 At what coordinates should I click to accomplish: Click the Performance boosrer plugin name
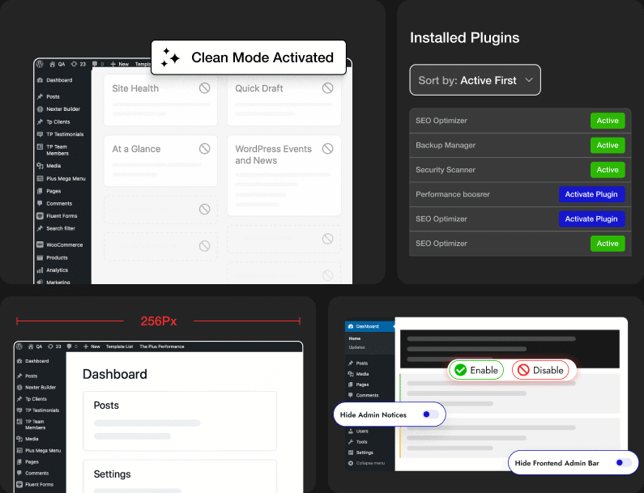coord(453,194)
